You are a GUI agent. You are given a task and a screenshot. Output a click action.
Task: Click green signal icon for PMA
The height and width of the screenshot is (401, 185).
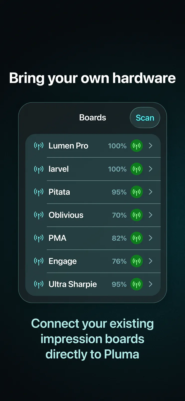click(137, 238)
